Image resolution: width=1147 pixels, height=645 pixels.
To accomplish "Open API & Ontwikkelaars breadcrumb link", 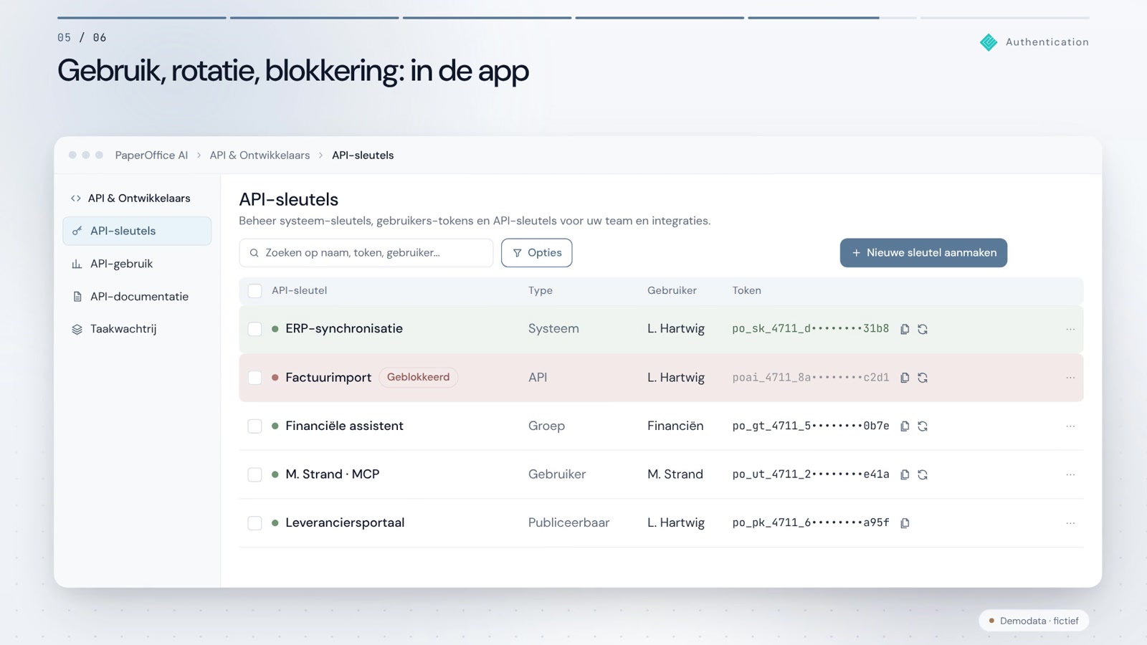I will point(260,156).
